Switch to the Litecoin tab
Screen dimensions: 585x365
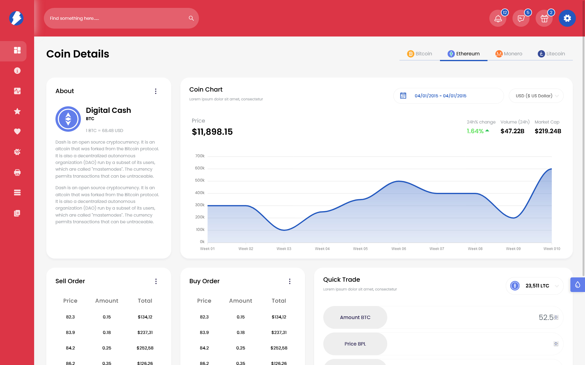pos(551,54)
